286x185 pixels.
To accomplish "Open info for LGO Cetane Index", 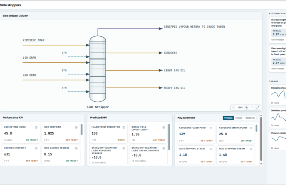I will pos(36,127).
